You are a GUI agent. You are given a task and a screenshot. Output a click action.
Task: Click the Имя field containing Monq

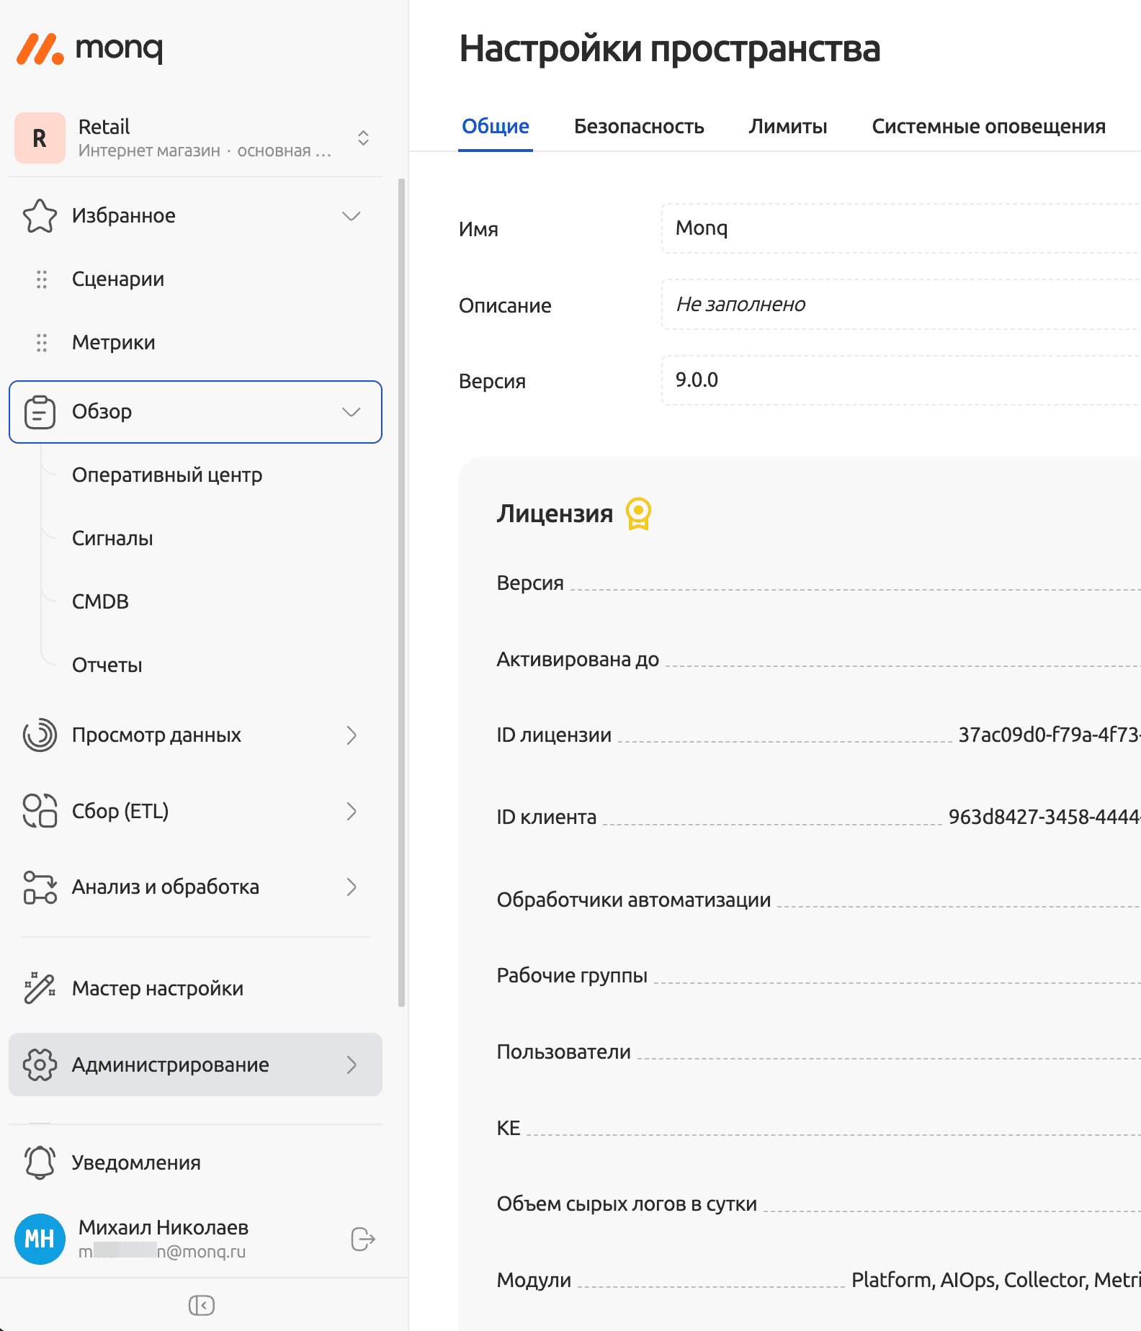[x=900, y=228]
